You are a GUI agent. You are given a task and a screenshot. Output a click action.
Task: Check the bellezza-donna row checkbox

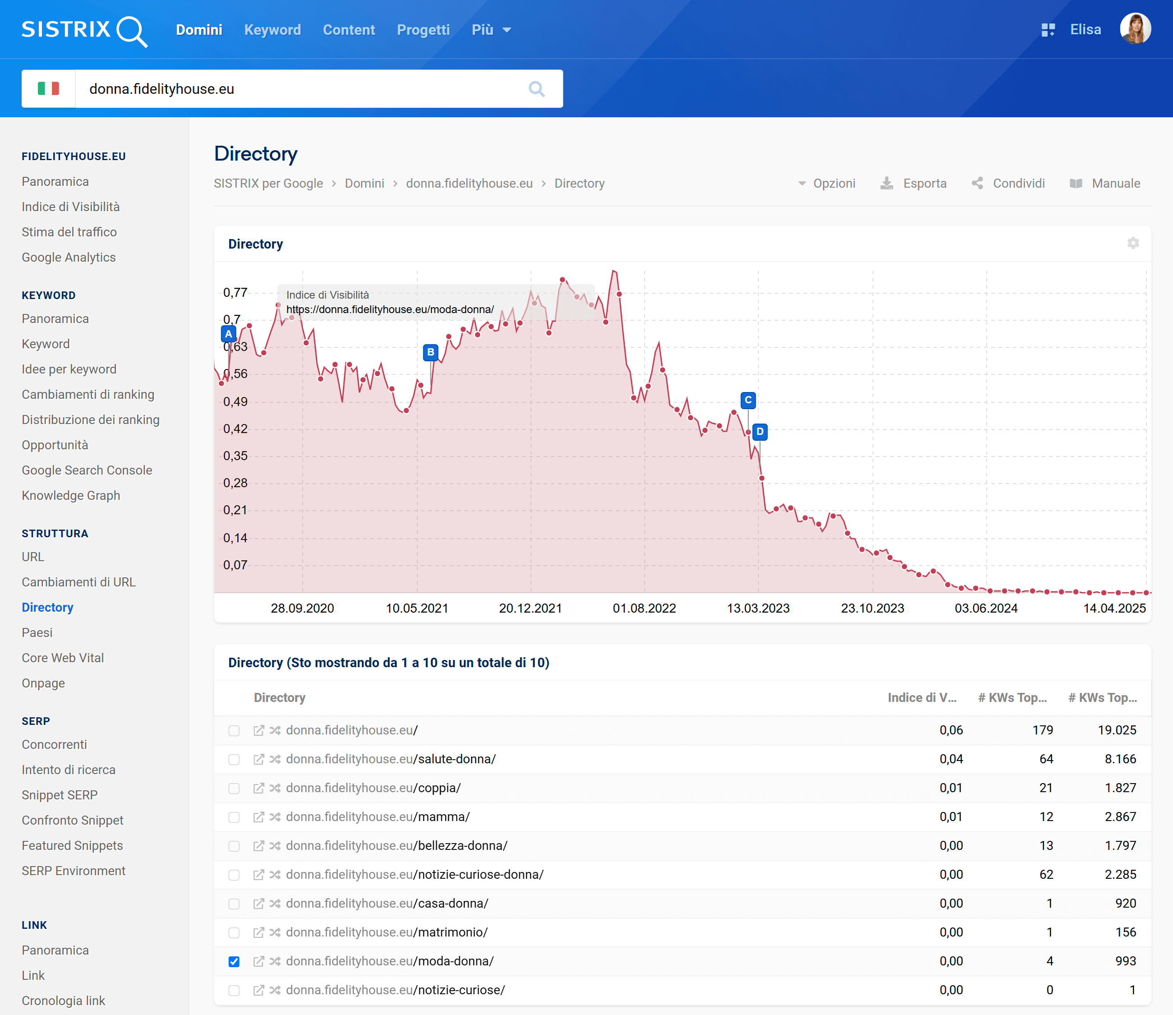point(234,846)
